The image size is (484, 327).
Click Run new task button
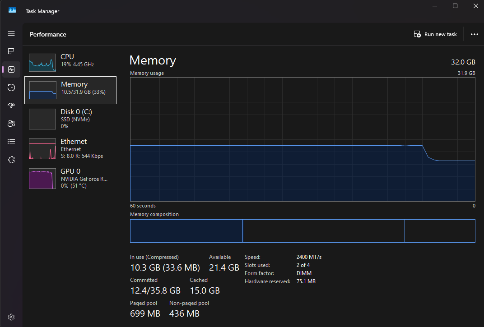[x=435, y=34]
